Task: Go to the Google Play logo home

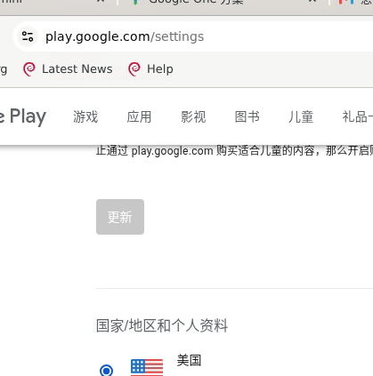Action: click(23, 116)
